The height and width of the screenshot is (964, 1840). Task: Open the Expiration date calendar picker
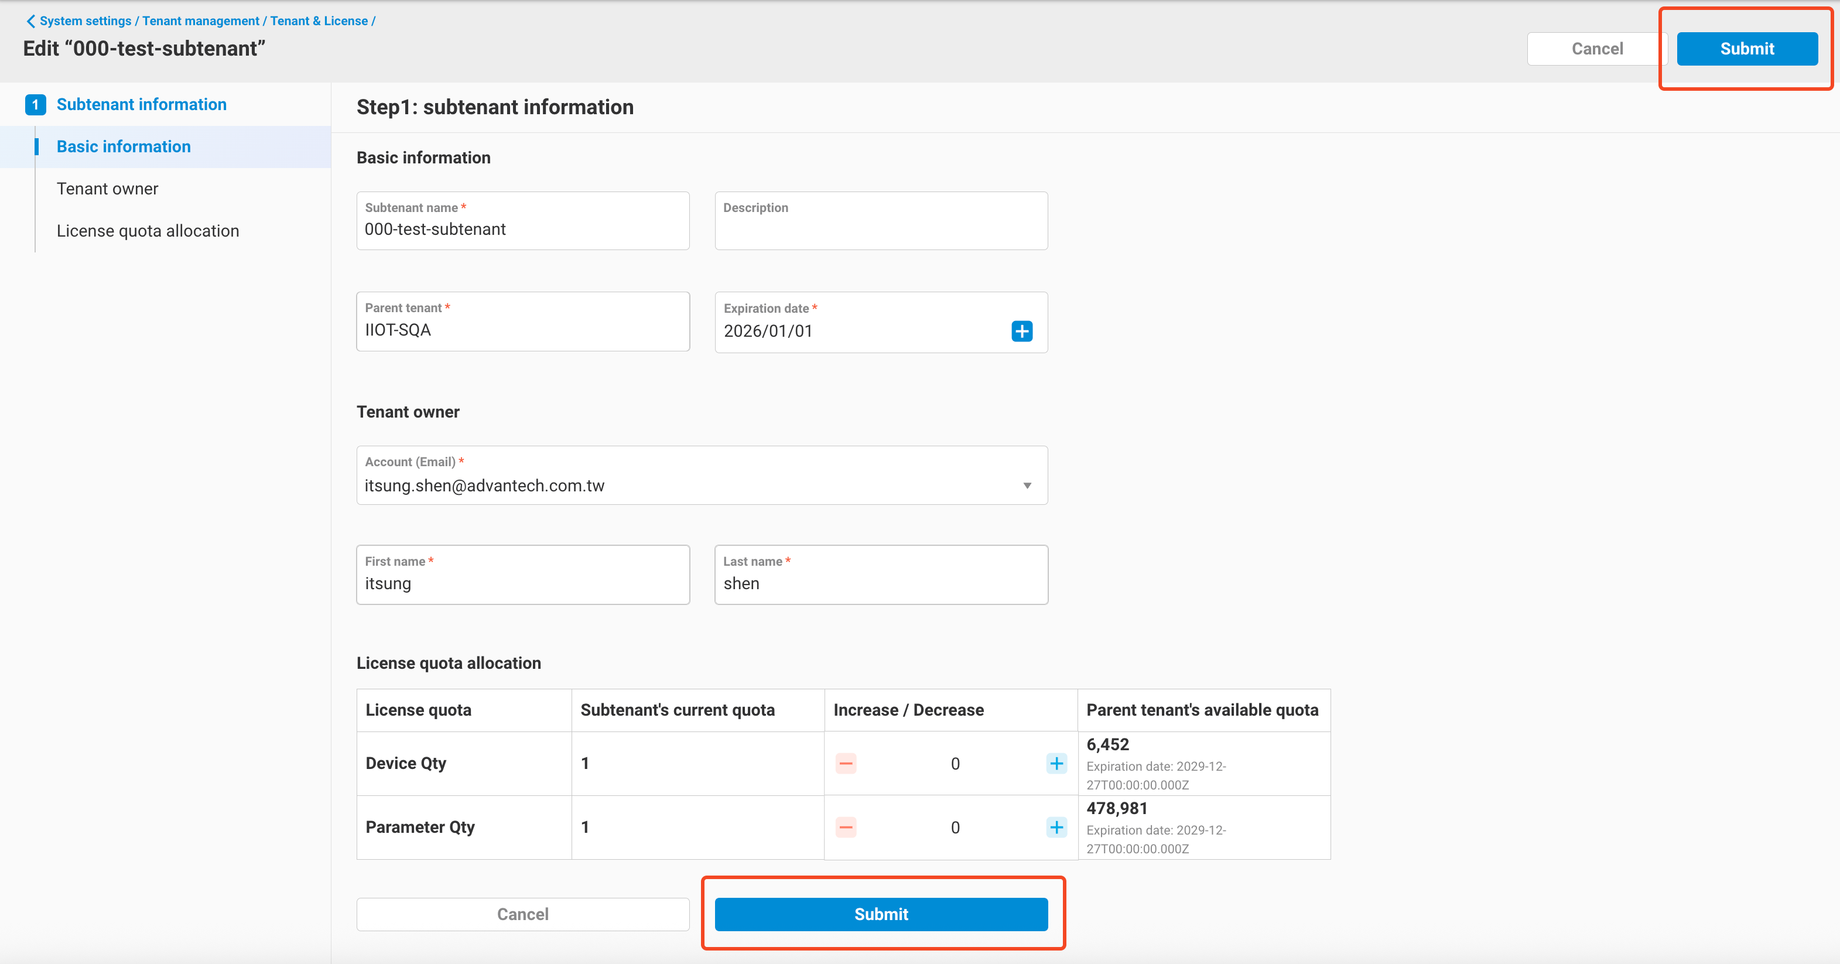1021,330
